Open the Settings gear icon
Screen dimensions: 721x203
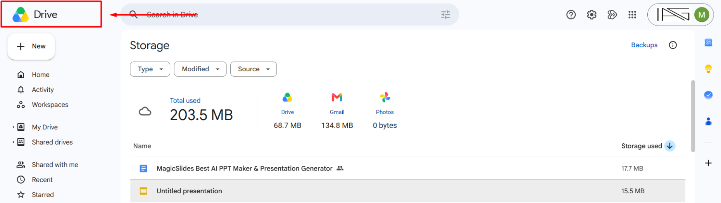(x=592, y=15)
